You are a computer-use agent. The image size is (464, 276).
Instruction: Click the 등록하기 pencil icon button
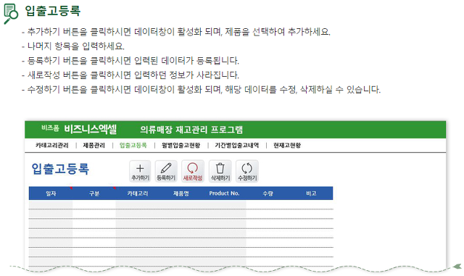click(166, 171)
